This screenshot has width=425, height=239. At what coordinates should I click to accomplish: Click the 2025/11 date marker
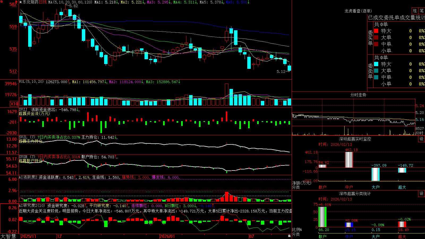pos(28,236)
